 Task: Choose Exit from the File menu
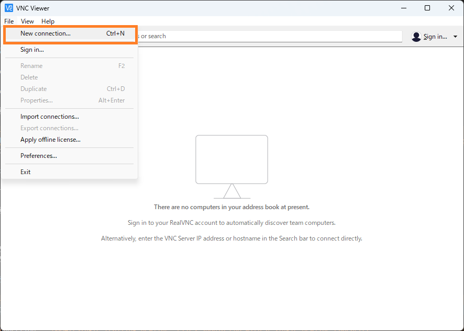coord(70,172)
